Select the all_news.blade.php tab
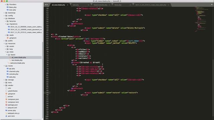This screenshot has width=214, height=120. click(60, 5)
